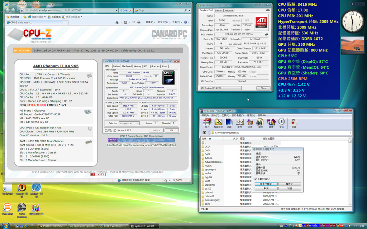This screenshot has width=367, height=229.
Task: Select the CPU-Z Caches tab
Action: coord(116,66)
